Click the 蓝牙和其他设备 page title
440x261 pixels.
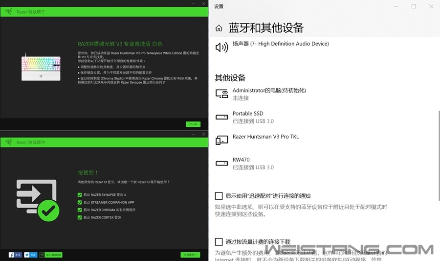(266, 28)
